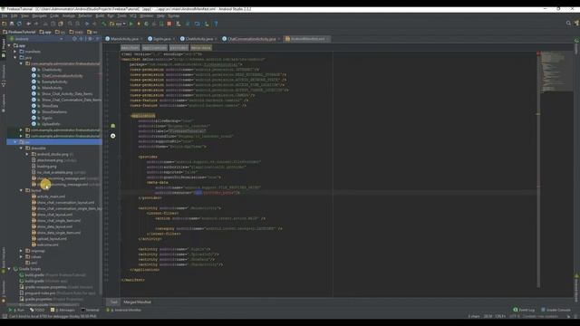Click the Find magnifier icon in toolbar
This screenshot has width=580, height=326.
point(70,24)
